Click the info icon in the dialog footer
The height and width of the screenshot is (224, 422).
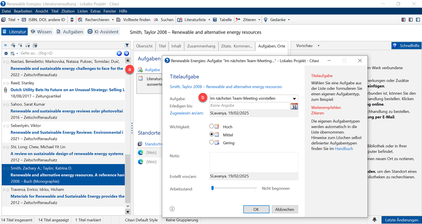click(x=172, y=209)
